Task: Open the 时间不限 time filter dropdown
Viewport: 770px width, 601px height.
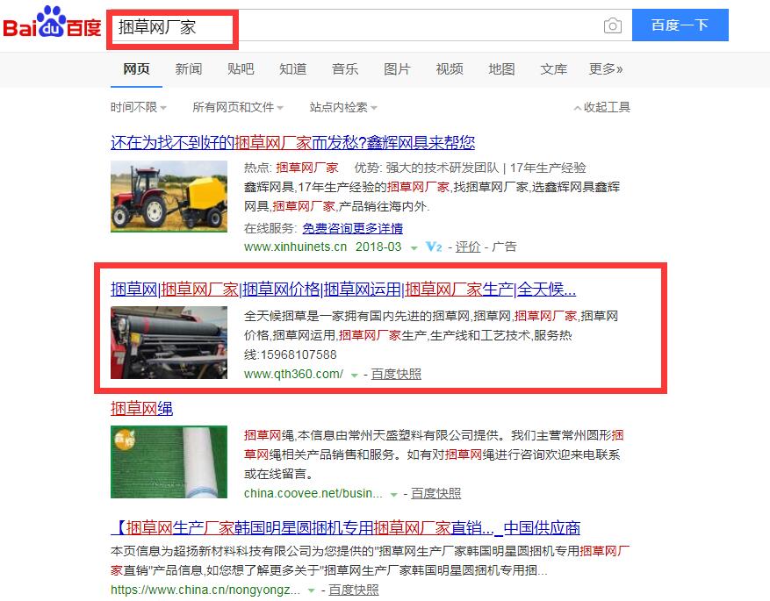Action: [138, 107]
